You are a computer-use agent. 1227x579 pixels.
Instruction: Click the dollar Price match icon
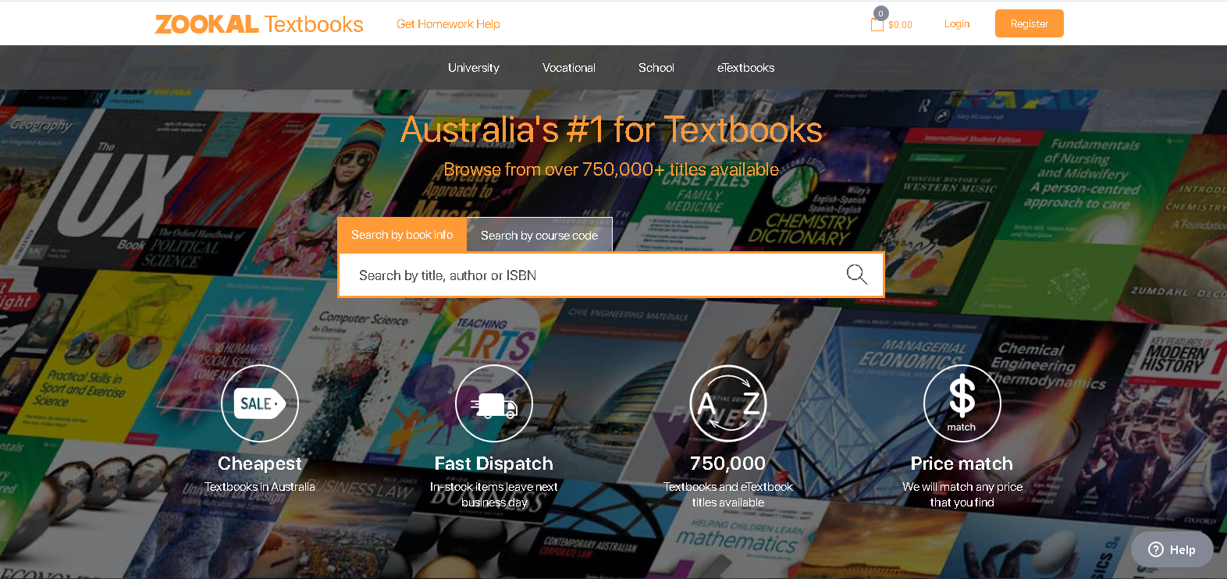click(962, 403)
